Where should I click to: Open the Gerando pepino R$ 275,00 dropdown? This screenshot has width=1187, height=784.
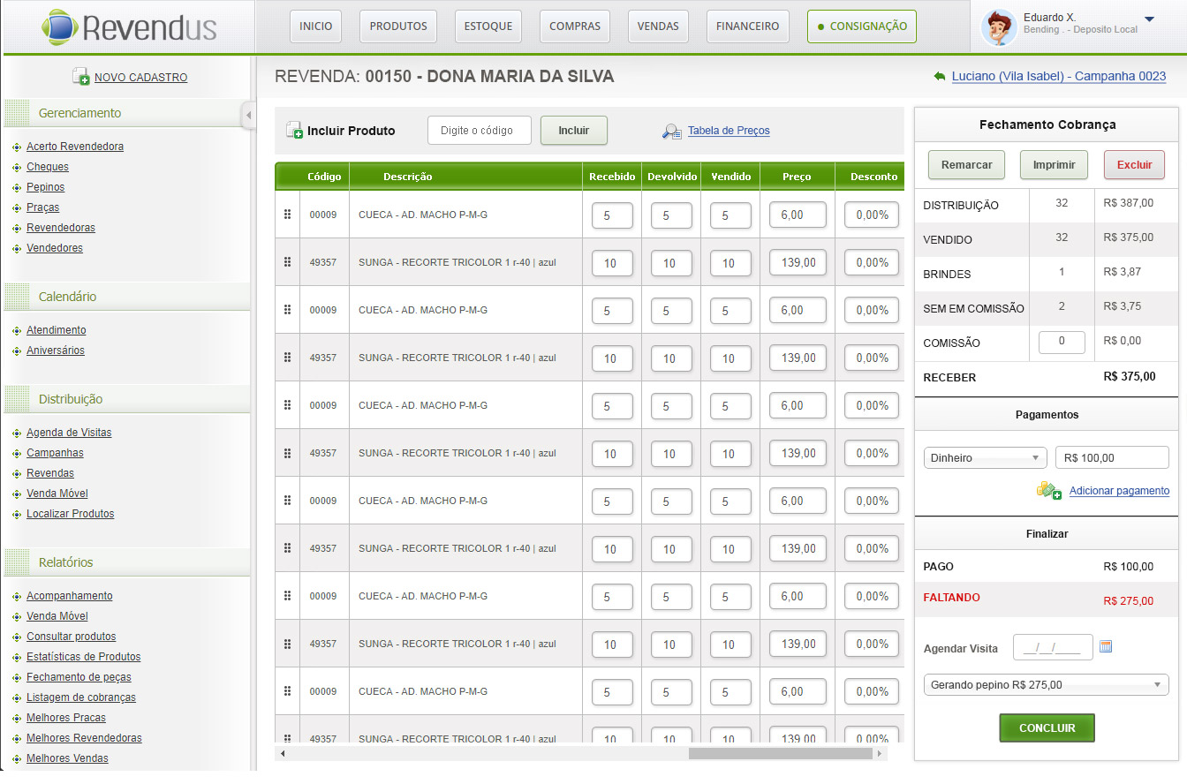click(1046, 684)
